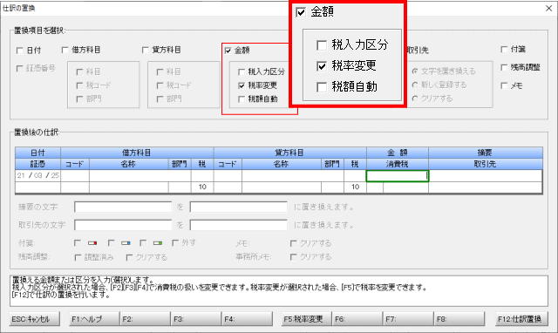Tick クリアする in the 残高調整 row
Image resolution: width=558 pixels, height=333 pixels.
click(130, 257)
